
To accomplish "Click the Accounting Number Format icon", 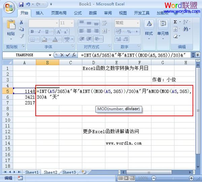I will pyautogui.click(x=119, y=32).
